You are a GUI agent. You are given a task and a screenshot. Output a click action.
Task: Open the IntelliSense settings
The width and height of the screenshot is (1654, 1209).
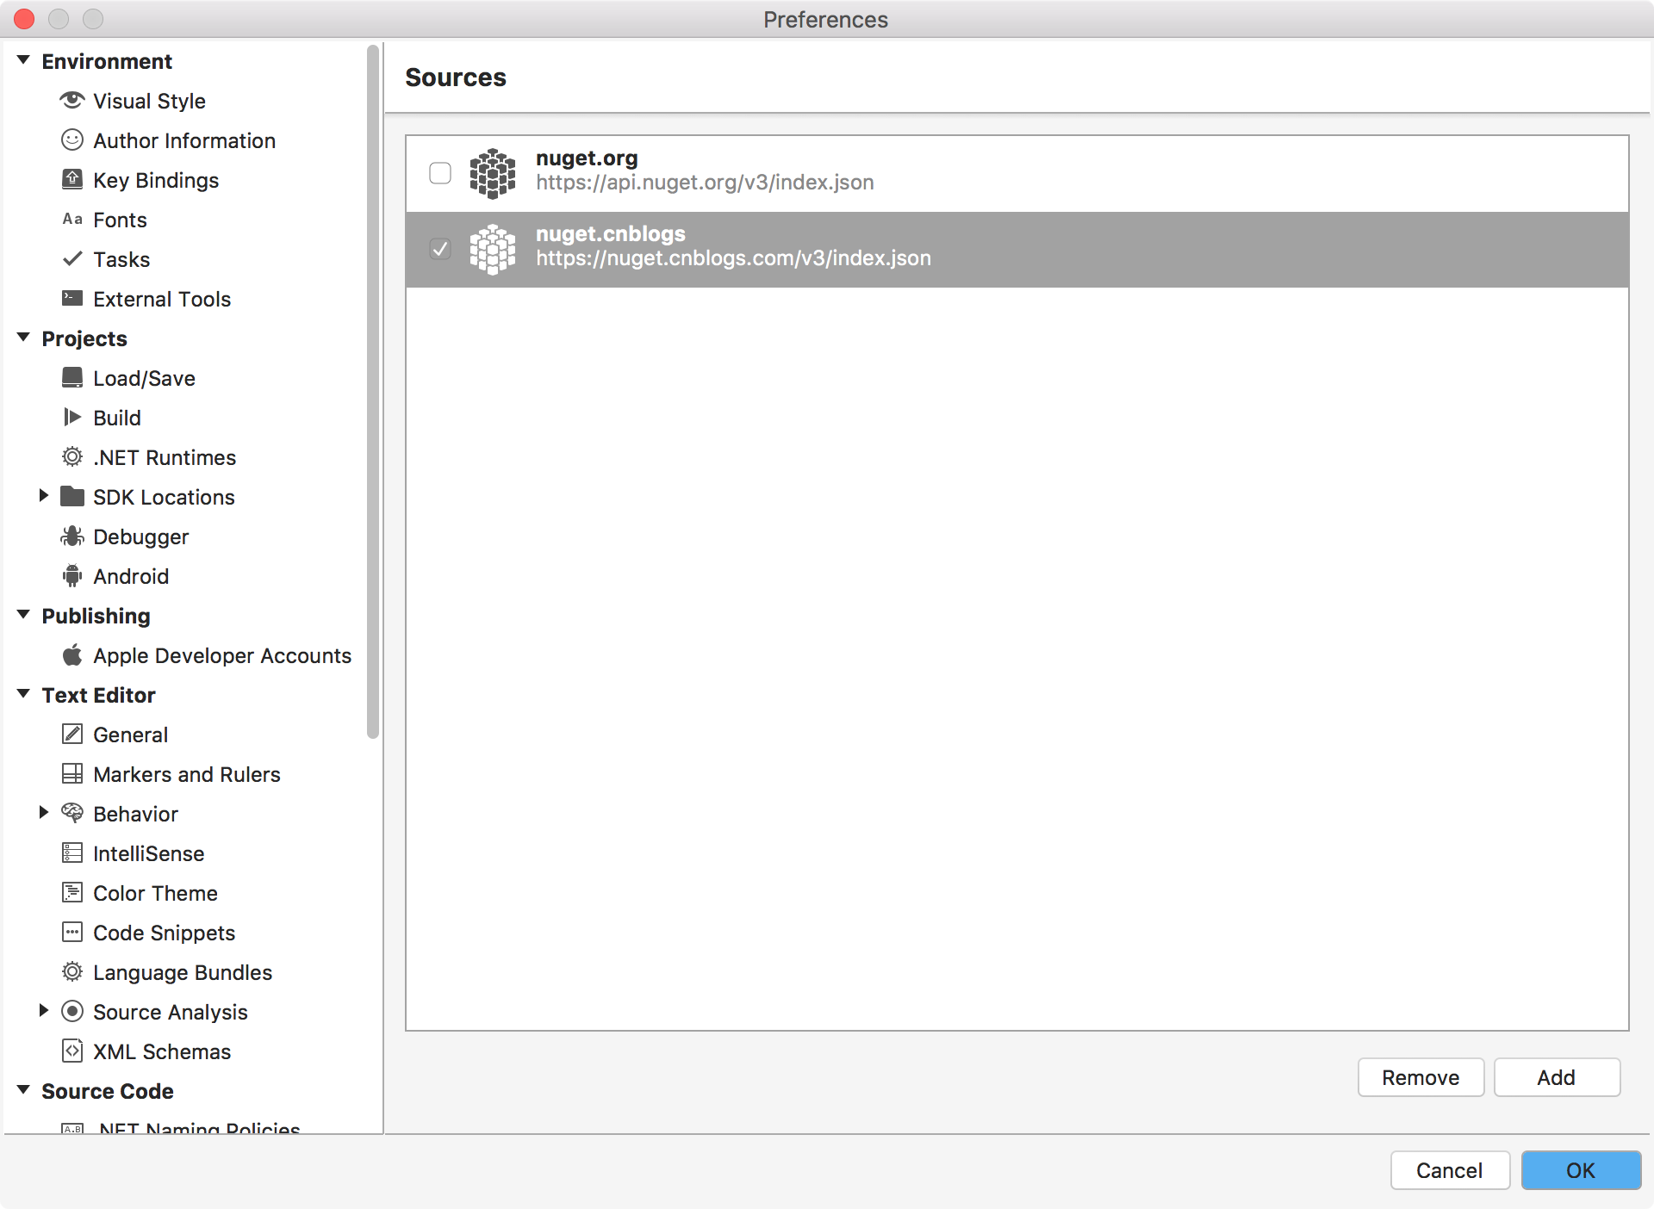click(x=148, y=853)
